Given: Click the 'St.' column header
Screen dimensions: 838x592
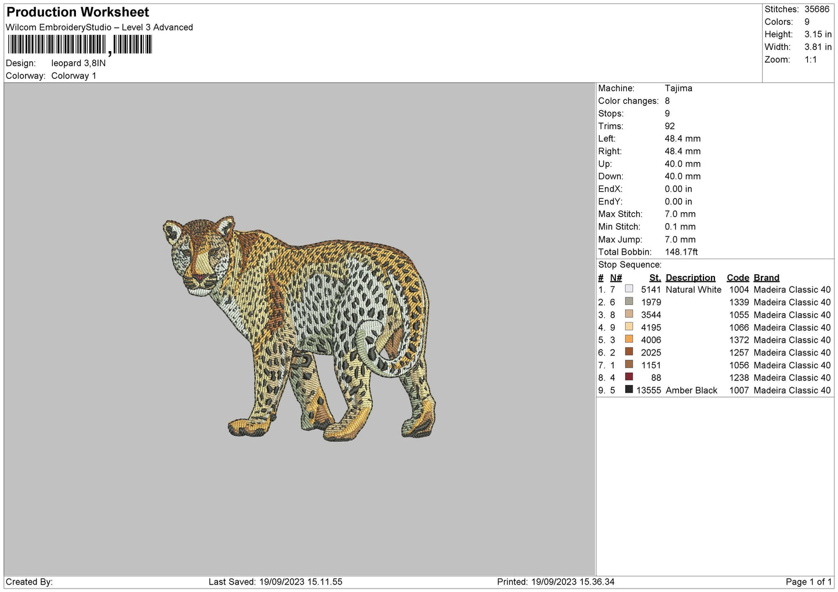Looking at the screenshot, I should (x=655, y=278).
